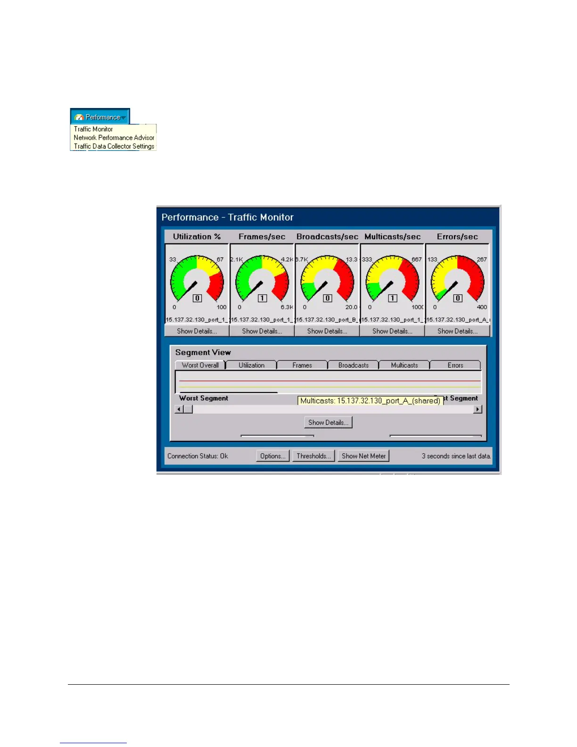Click Show Details in Segment View

pos(329,423)
